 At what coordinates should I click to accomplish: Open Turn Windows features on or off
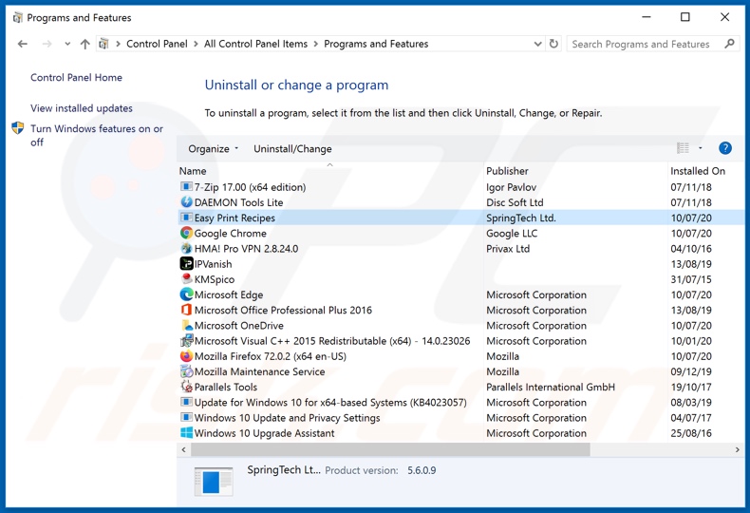click(97, 136)
